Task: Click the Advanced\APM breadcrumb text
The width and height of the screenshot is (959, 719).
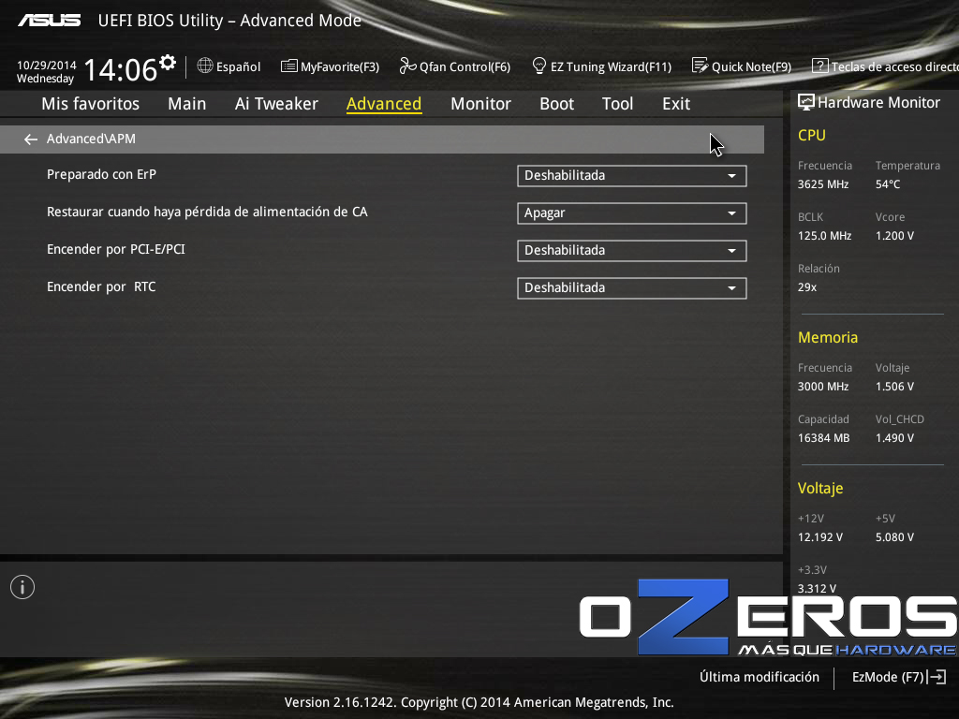Action: [91, 139]
